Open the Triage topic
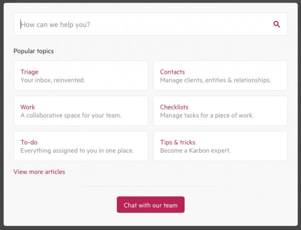The width and height of the screenshot is (301, 230). [x=30, y=72]
